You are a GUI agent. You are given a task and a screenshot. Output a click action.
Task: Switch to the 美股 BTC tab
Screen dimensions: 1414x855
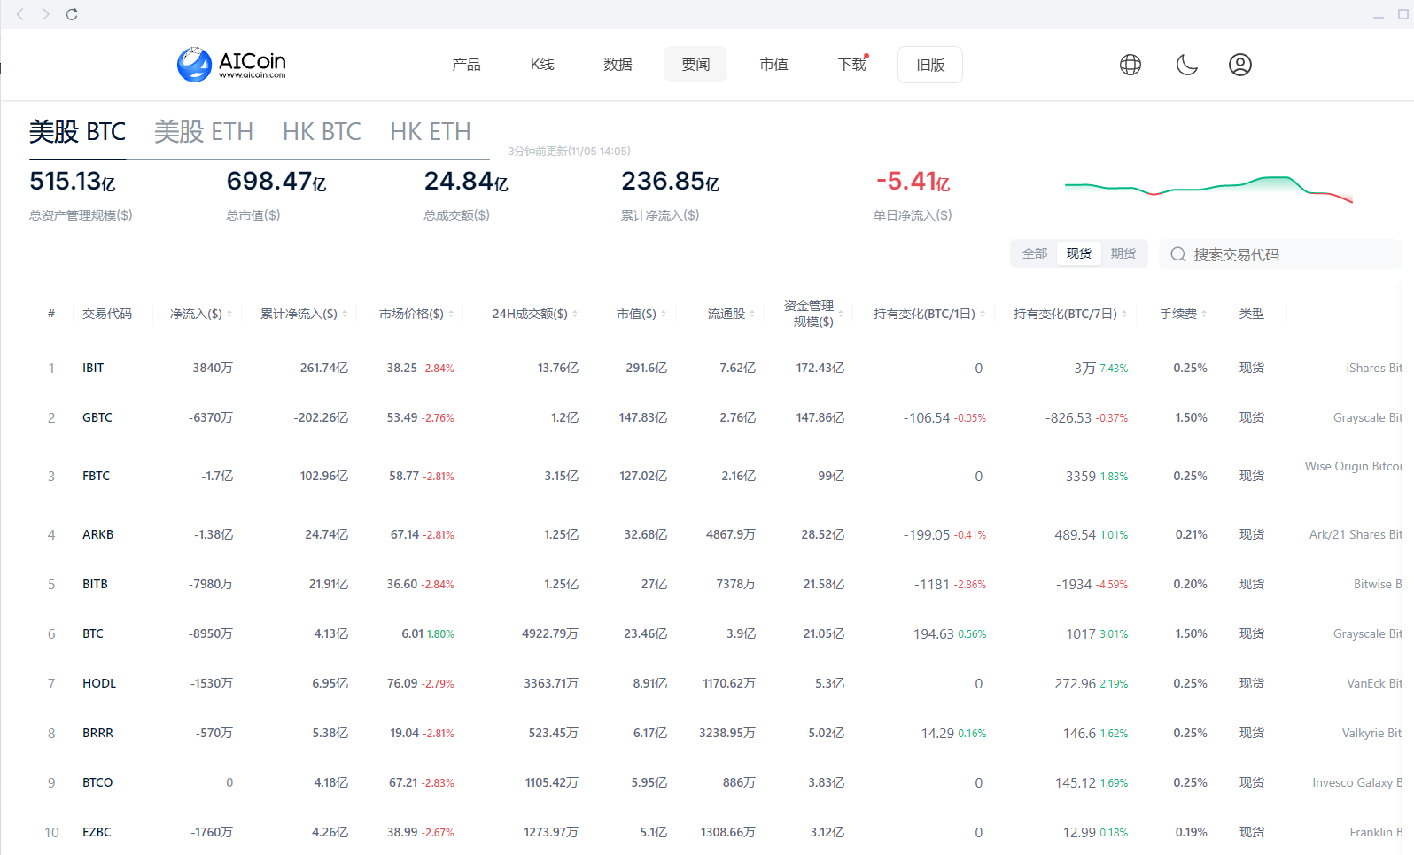(77, 132)
